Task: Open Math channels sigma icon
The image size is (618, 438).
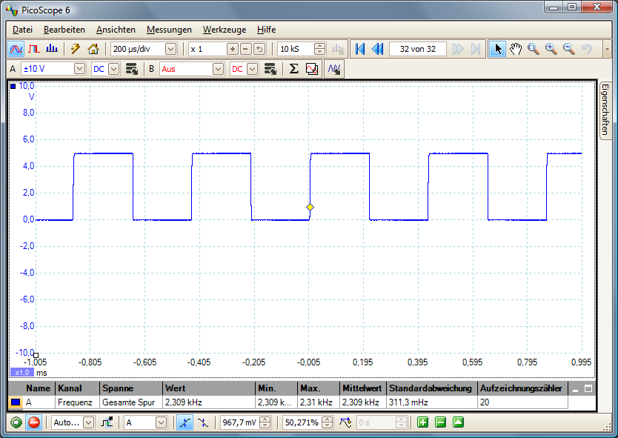Action: (x=293, y=69)
